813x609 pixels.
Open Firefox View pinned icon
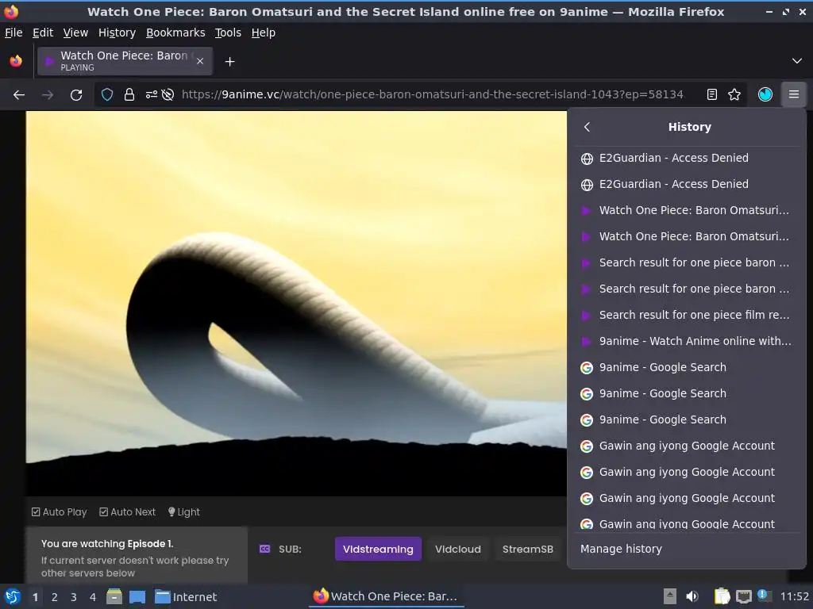click(x=16, y=61)
